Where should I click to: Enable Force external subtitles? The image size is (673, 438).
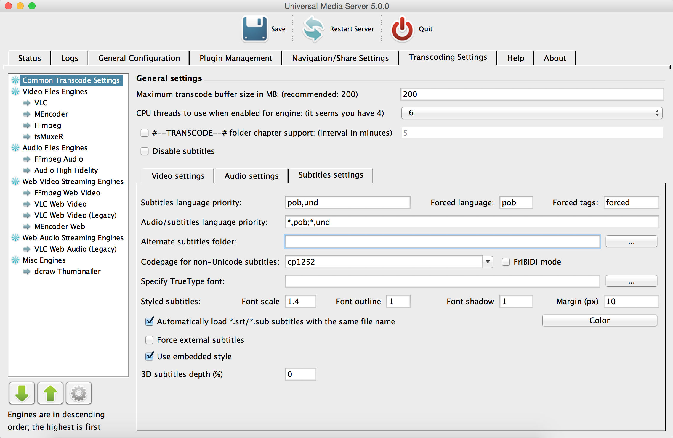coord(149,340)
